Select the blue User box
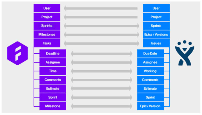This screenshot has width=202, height=115. (156, 8)
